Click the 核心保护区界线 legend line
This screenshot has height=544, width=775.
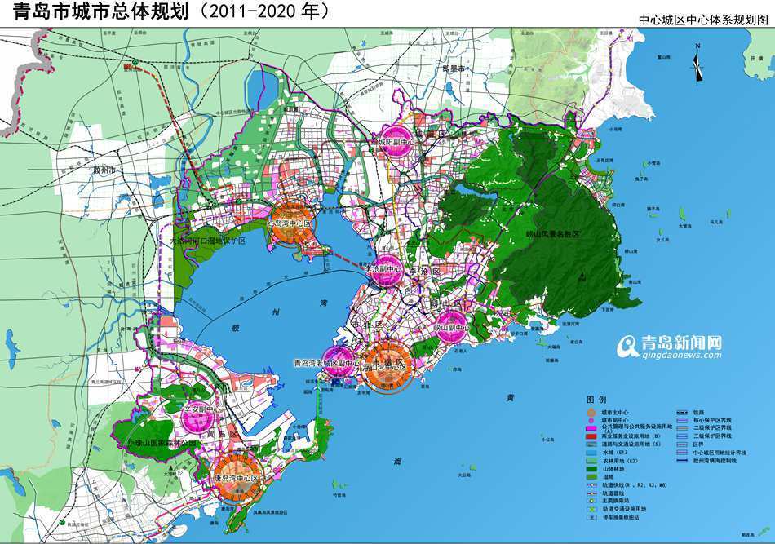pyautogui.click(x=682, y=421)
